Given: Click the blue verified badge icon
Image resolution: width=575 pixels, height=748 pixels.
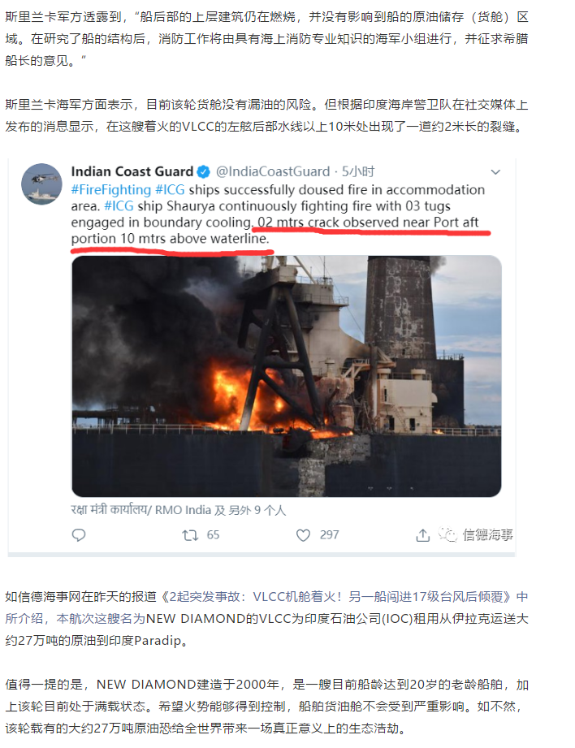Looking at the screenshot, I should 204,171.
